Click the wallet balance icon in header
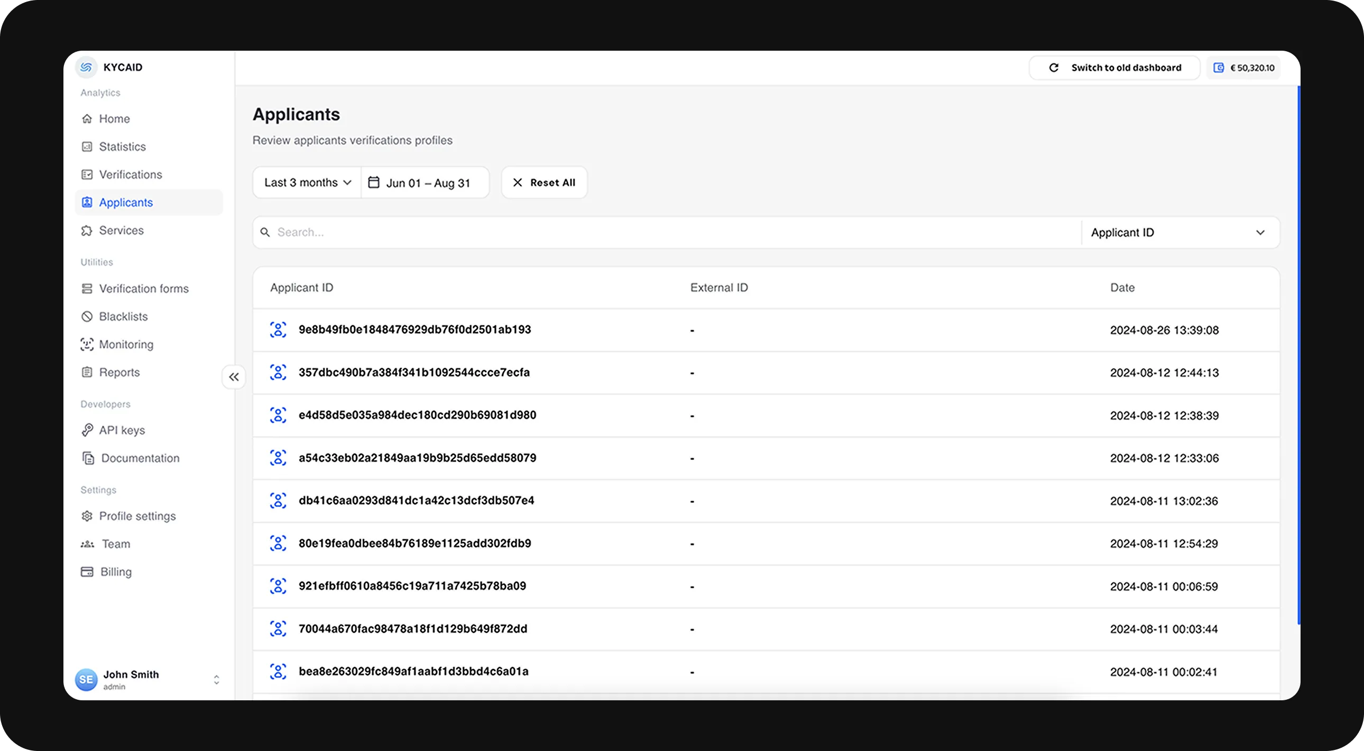The width and height of the screenshot is (1364, 751). [1219, 68]
